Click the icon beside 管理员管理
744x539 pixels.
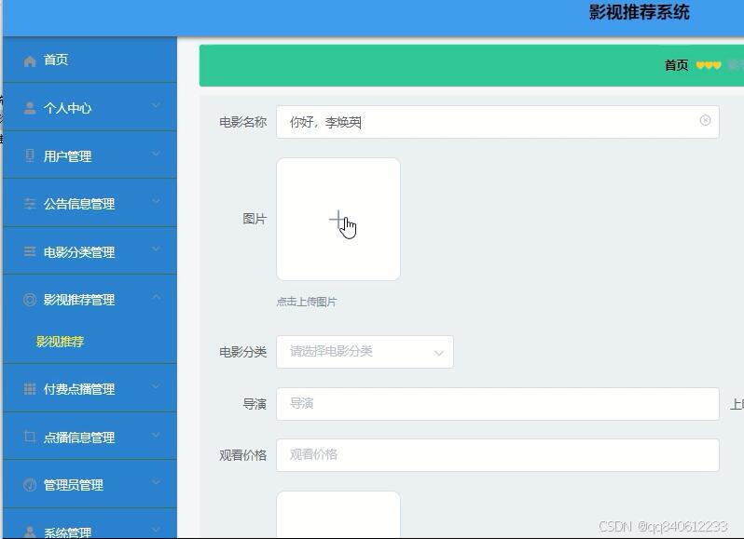pyautogui.click(x=30, y=484)
